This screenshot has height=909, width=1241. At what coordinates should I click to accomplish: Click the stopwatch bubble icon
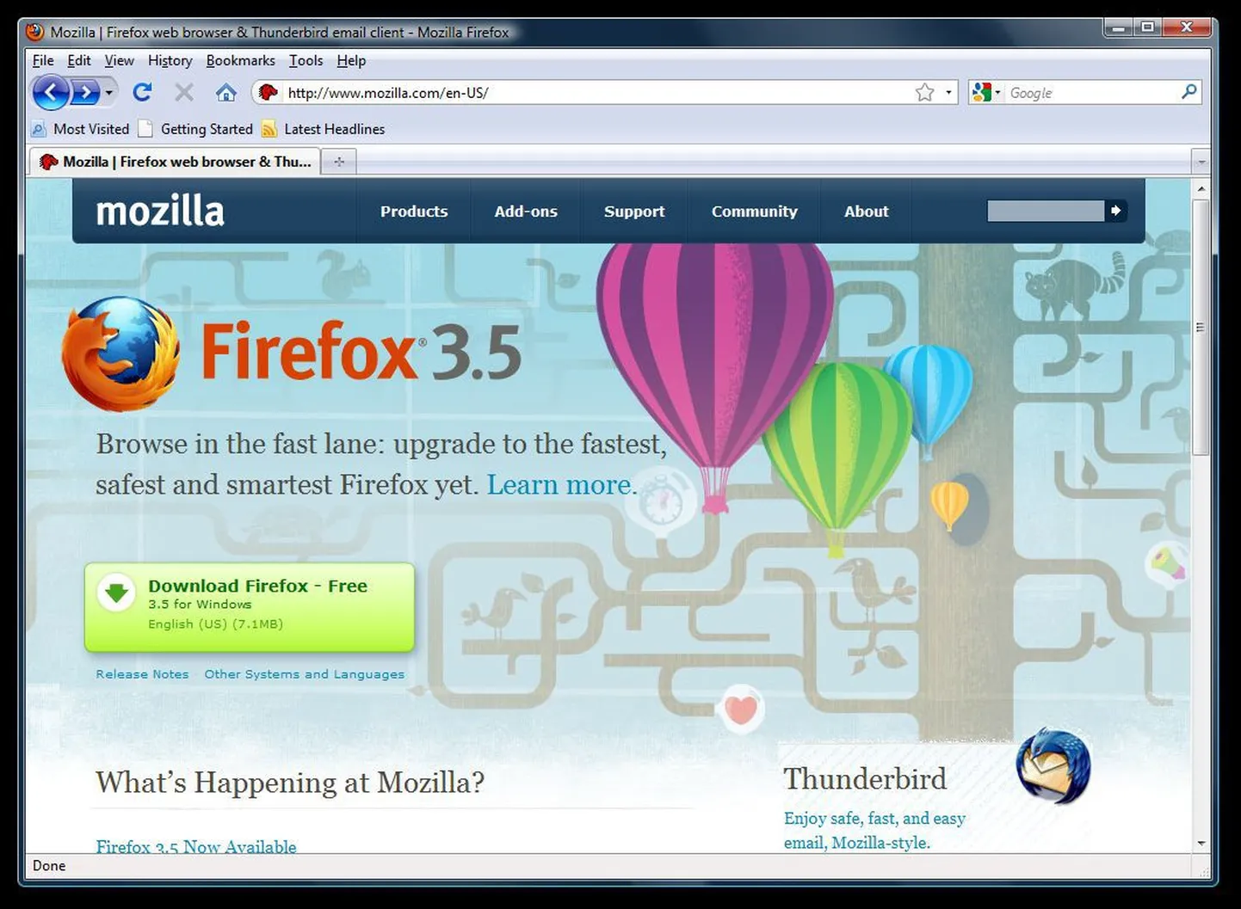click(x=660, y=503)
